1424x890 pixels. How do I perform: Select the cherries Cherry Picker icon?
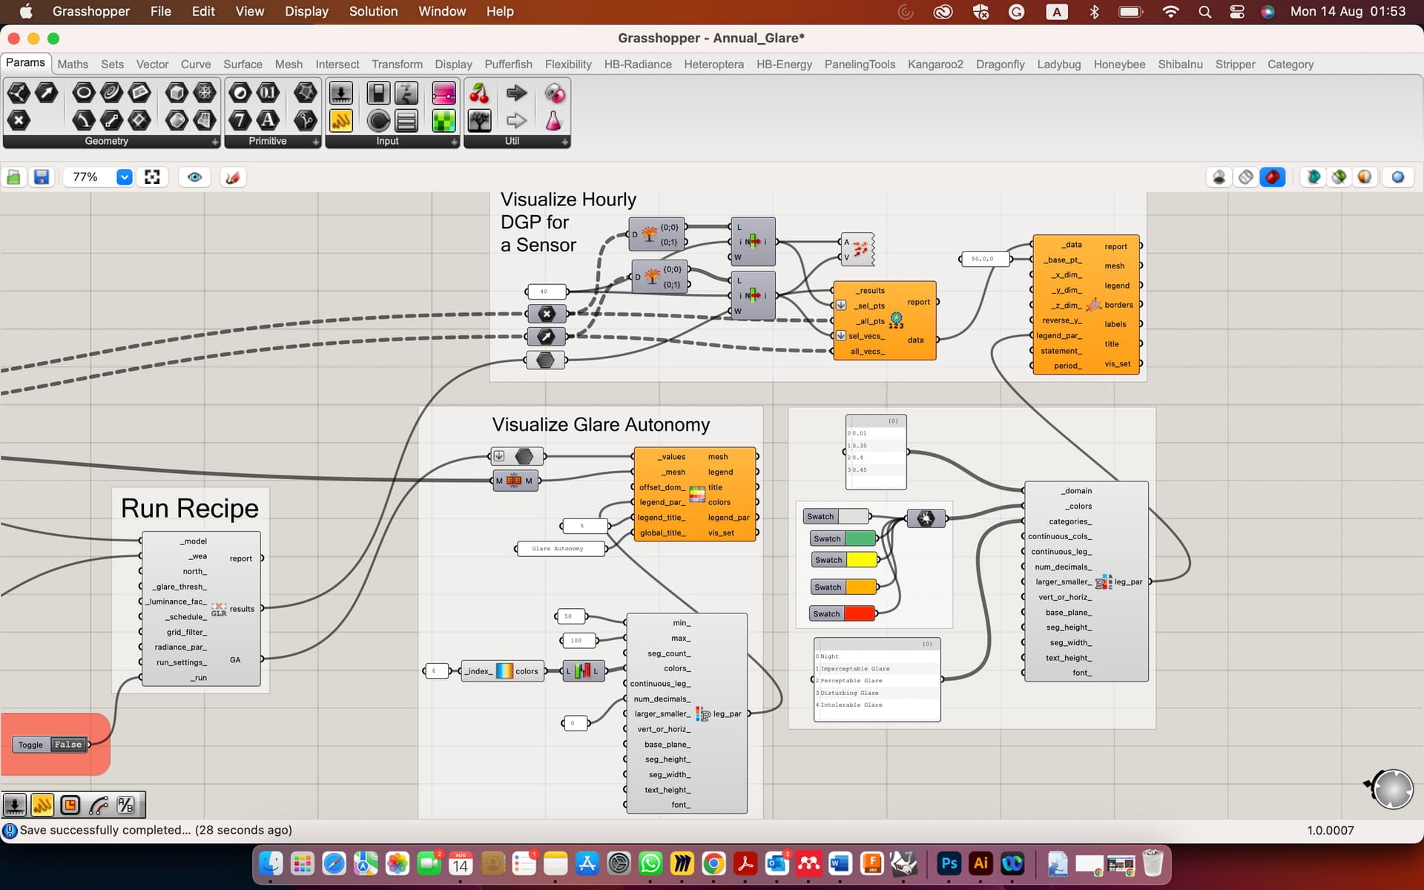[480, 93]
